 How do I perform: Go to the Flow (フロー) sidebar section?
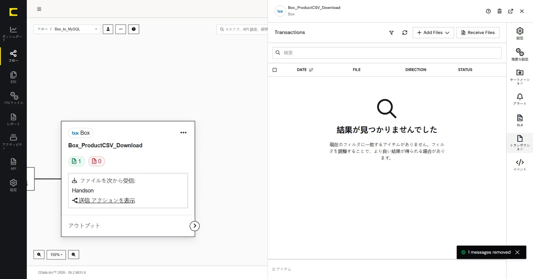[x=13, y=56]
